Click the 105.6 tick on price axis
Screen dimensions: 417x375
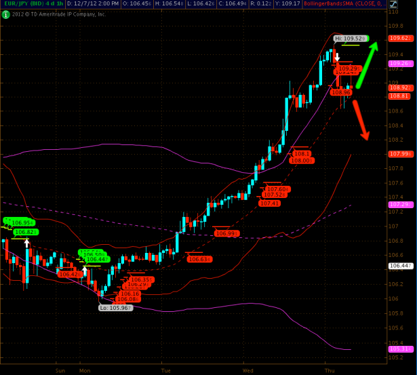pyautogui.click(x=396, y=328)
